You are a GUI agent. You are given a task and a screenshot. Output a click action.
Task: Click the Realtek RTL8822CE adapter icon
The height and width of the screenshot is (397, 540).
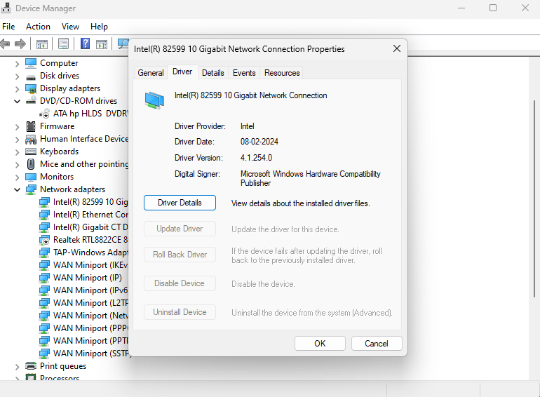point(44,240)
